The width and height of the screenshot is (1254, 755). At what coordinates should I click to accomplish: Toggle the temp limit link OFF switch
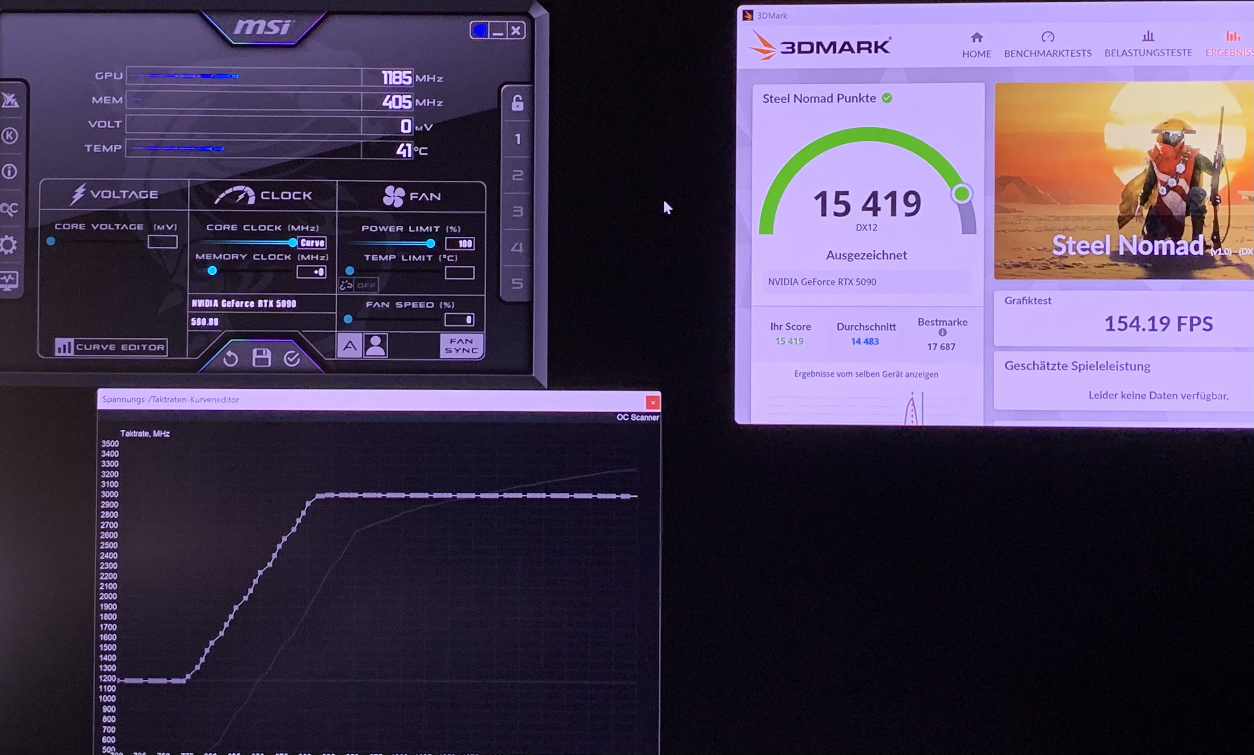[x=359, y=285]
